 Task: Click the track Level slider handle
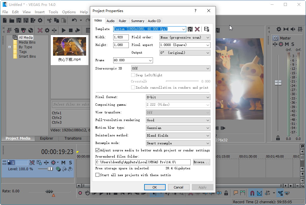tap(50, 169)
